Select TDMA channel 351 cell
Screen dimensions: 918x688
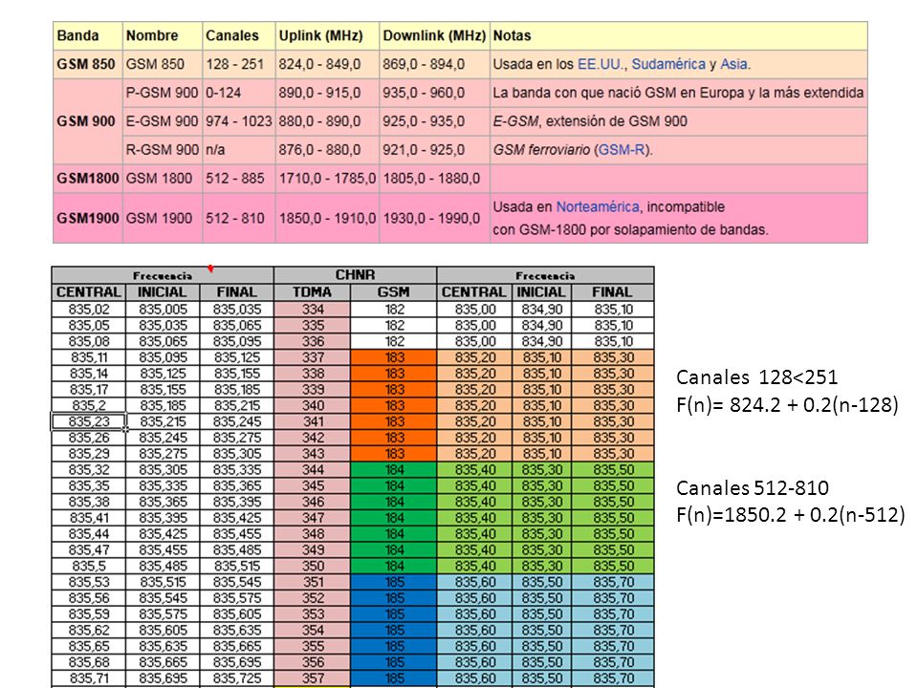(312, 582)
